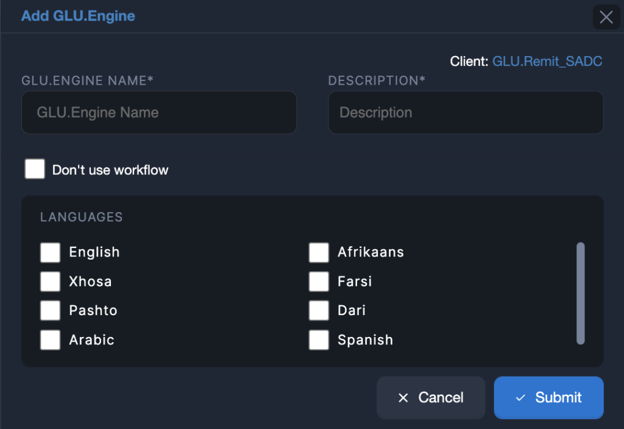Click the Client: label text
624x429 pixels.
click(x=469, y=62)
